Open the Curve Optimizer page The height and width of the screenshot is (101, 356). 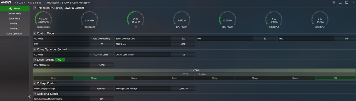[x=15, y=33]
